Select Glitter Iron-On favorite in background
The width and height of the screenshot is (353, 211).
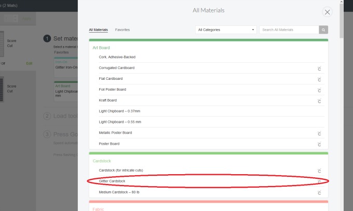(66, 67)
